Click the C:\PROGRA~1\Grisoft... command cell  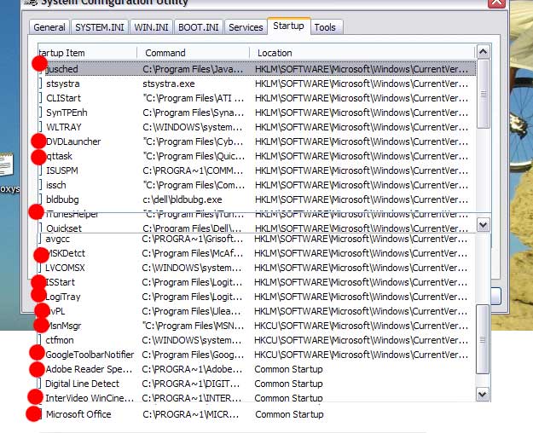point(193,239)
